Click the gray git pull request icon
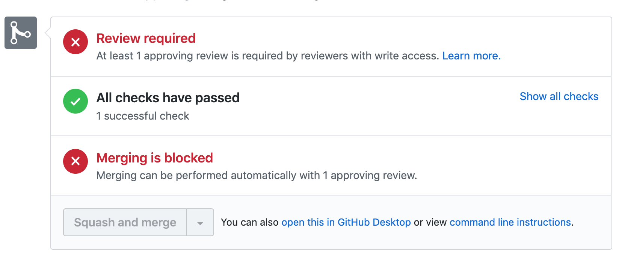619x258 pixels. pos(20,33)
